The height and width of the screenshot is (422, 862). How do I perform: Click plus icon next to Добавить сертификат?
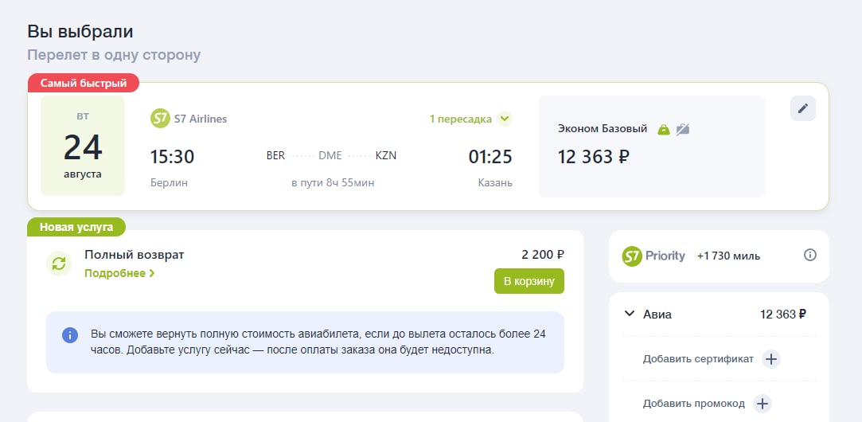[771, 359]
